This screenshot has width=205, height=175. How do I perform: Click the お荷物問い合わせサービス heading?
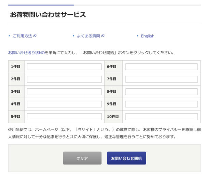point(48,15)
